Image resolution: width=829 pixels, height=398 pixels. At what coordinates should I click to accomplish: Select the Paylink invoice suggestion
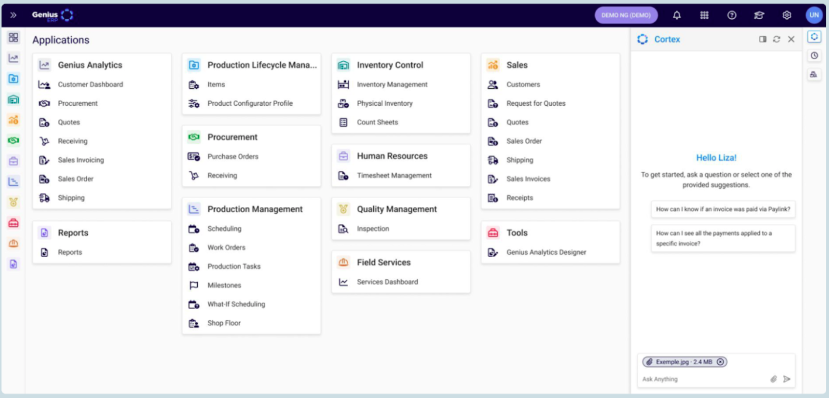pos(723,209)
